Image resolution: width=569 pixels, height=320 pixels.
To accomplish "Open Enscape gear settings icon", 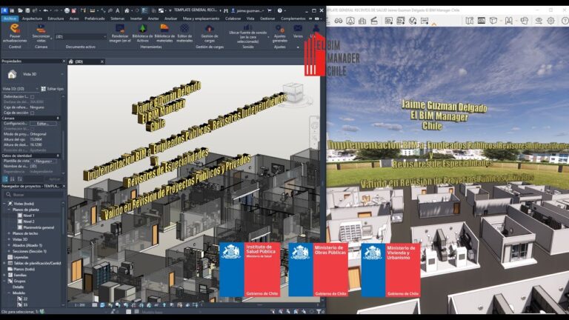I will (550, 21).
